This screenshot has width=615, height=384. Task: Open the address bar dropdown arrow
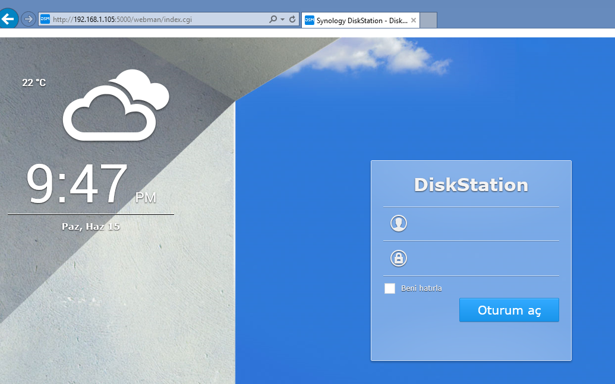[x=282, y=19]
